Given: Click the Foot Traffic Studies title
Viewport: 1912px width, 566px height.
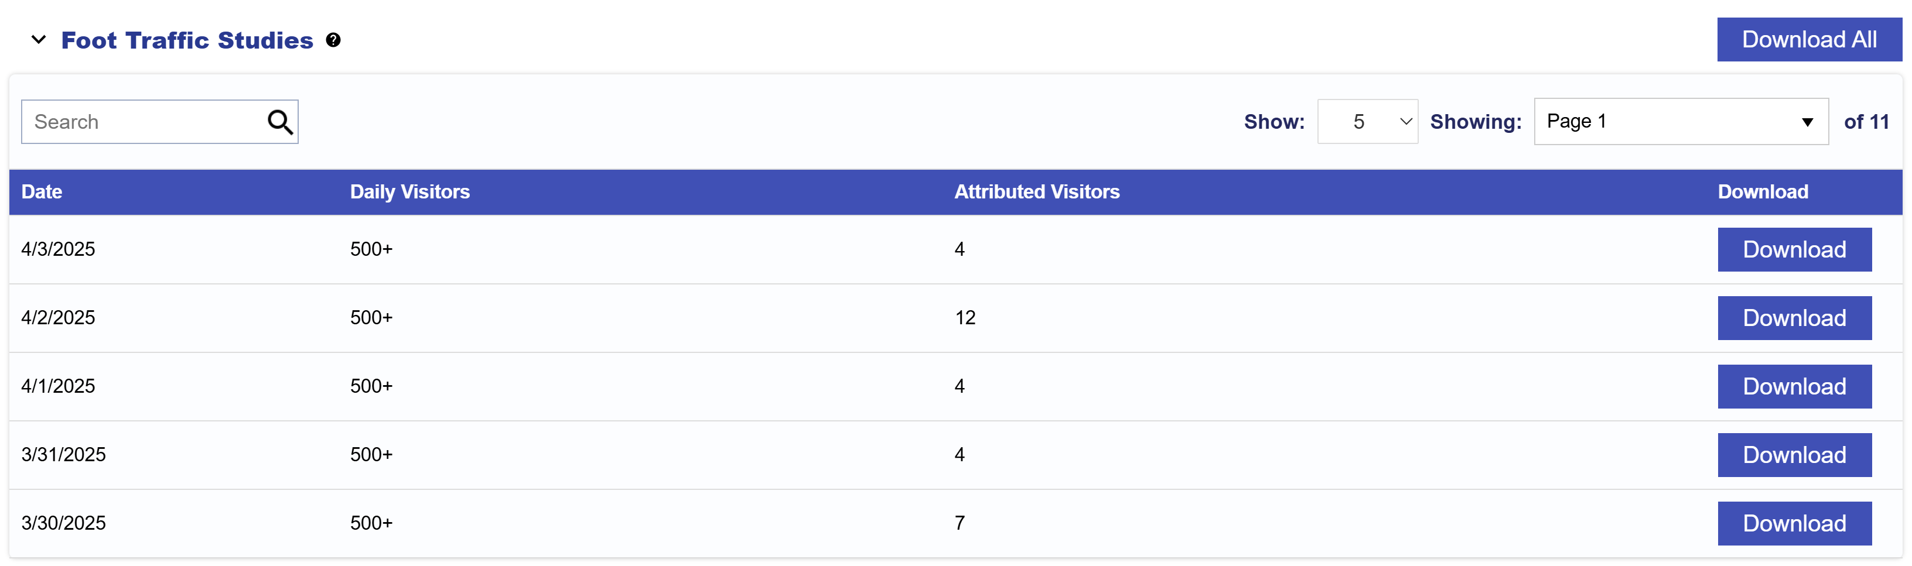Looking at the screenshot, I should click(x=187, y=40).
